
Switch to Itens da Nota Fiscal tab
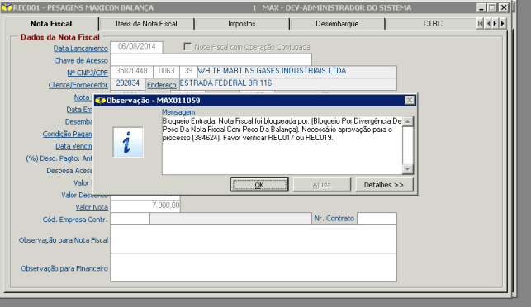coord(146,24)
